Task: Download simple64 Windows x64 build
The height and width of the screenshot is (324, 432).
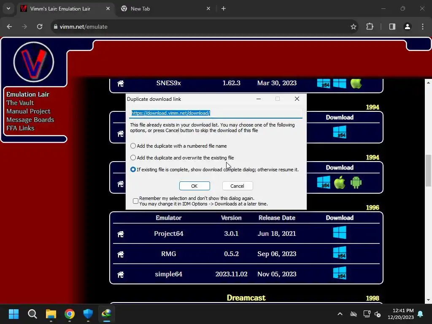Action: 340,273
